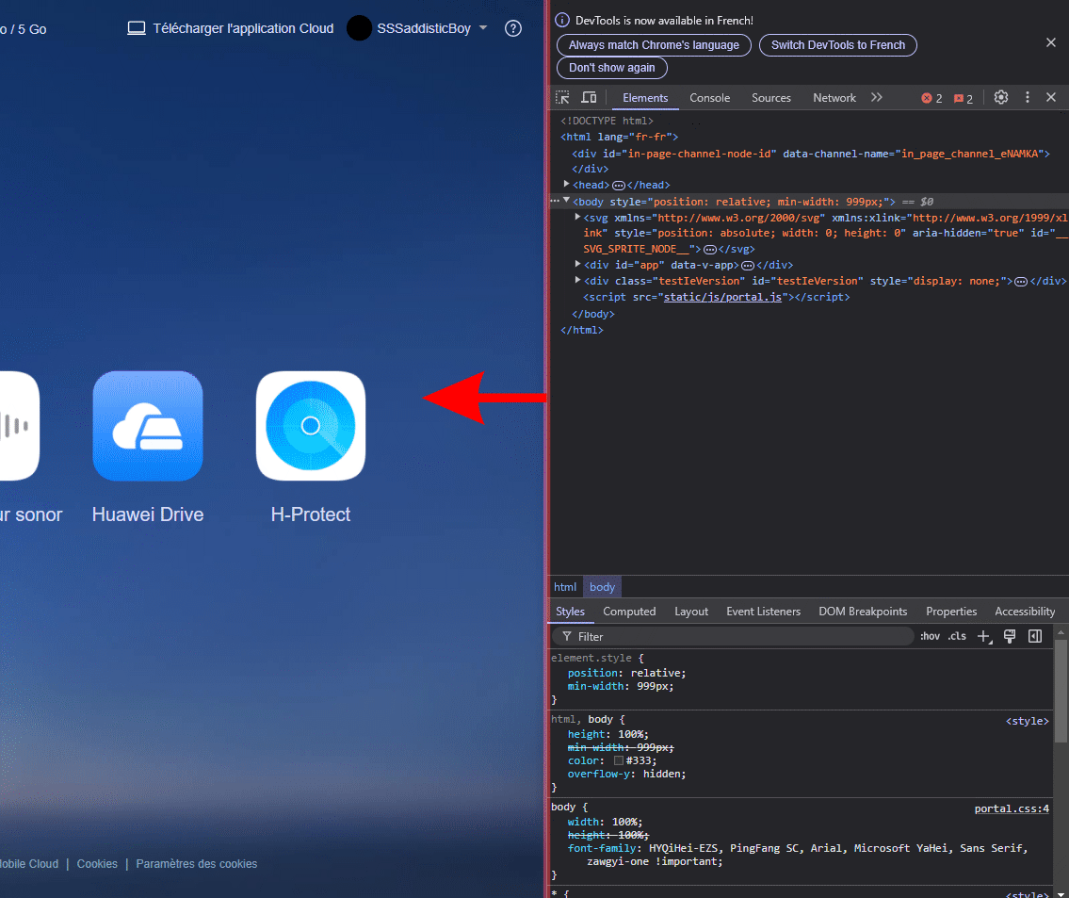This screenshot has height=898, width=1069.
Task: Open the Properties tab
Action: tap(951, 612)
